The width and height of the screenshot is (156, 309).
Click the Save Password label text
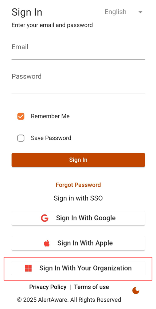[51, 138]
